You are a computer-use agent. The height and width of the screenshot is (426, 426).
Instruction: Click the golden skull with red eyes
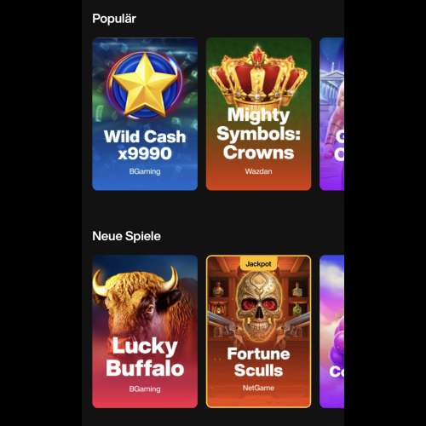259,304
